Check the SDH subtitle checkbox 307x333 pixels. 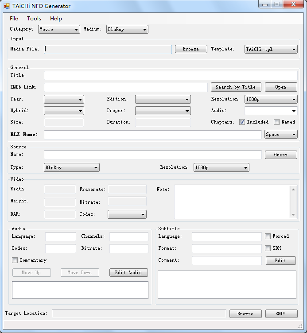point(268,248)
